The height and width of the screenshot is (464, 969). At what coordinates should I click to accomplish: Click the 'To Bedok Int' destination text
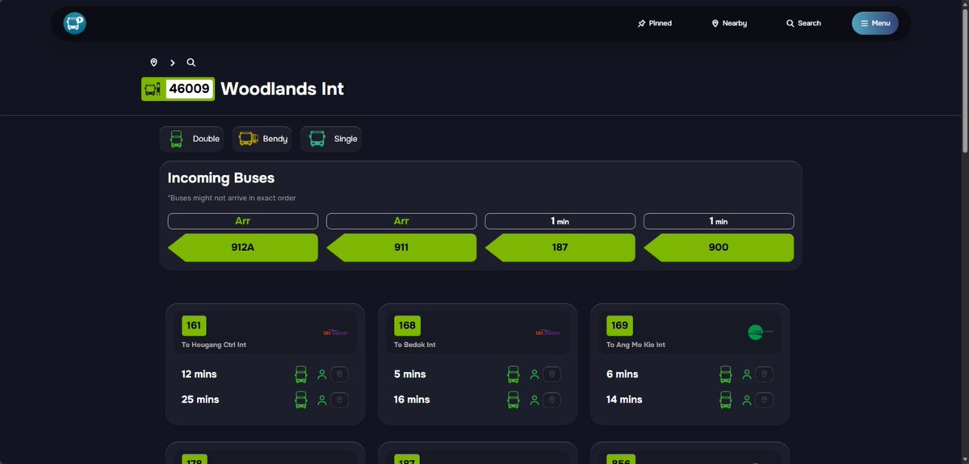pyautogui.click(x=415, y=345)
